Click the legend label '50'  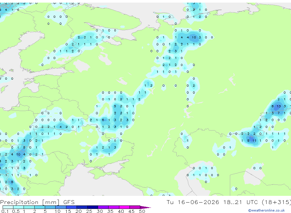142,211
